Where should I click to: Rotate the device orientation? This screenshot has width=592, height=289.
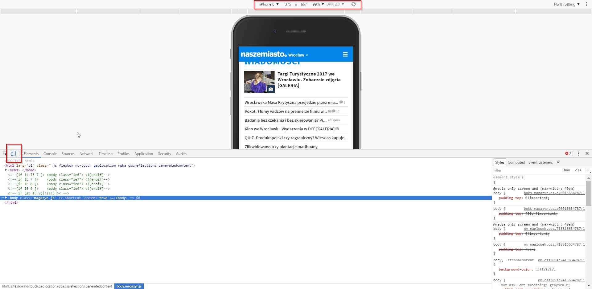tap(354, 4)
